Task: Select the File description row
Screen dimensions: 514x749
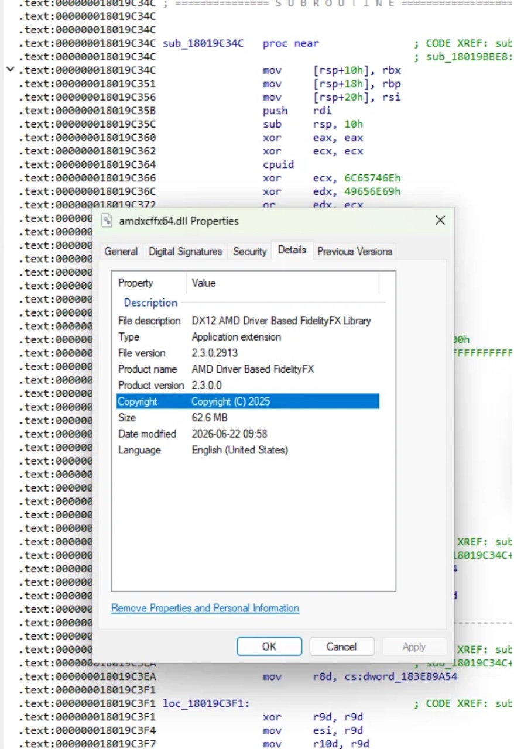Action: tap(248, 321)
